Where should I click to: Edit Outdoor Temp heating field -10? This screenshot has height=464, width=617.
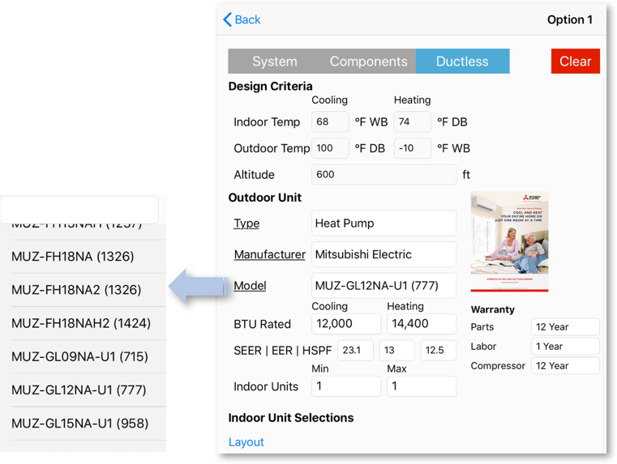[x=412, y=148]
